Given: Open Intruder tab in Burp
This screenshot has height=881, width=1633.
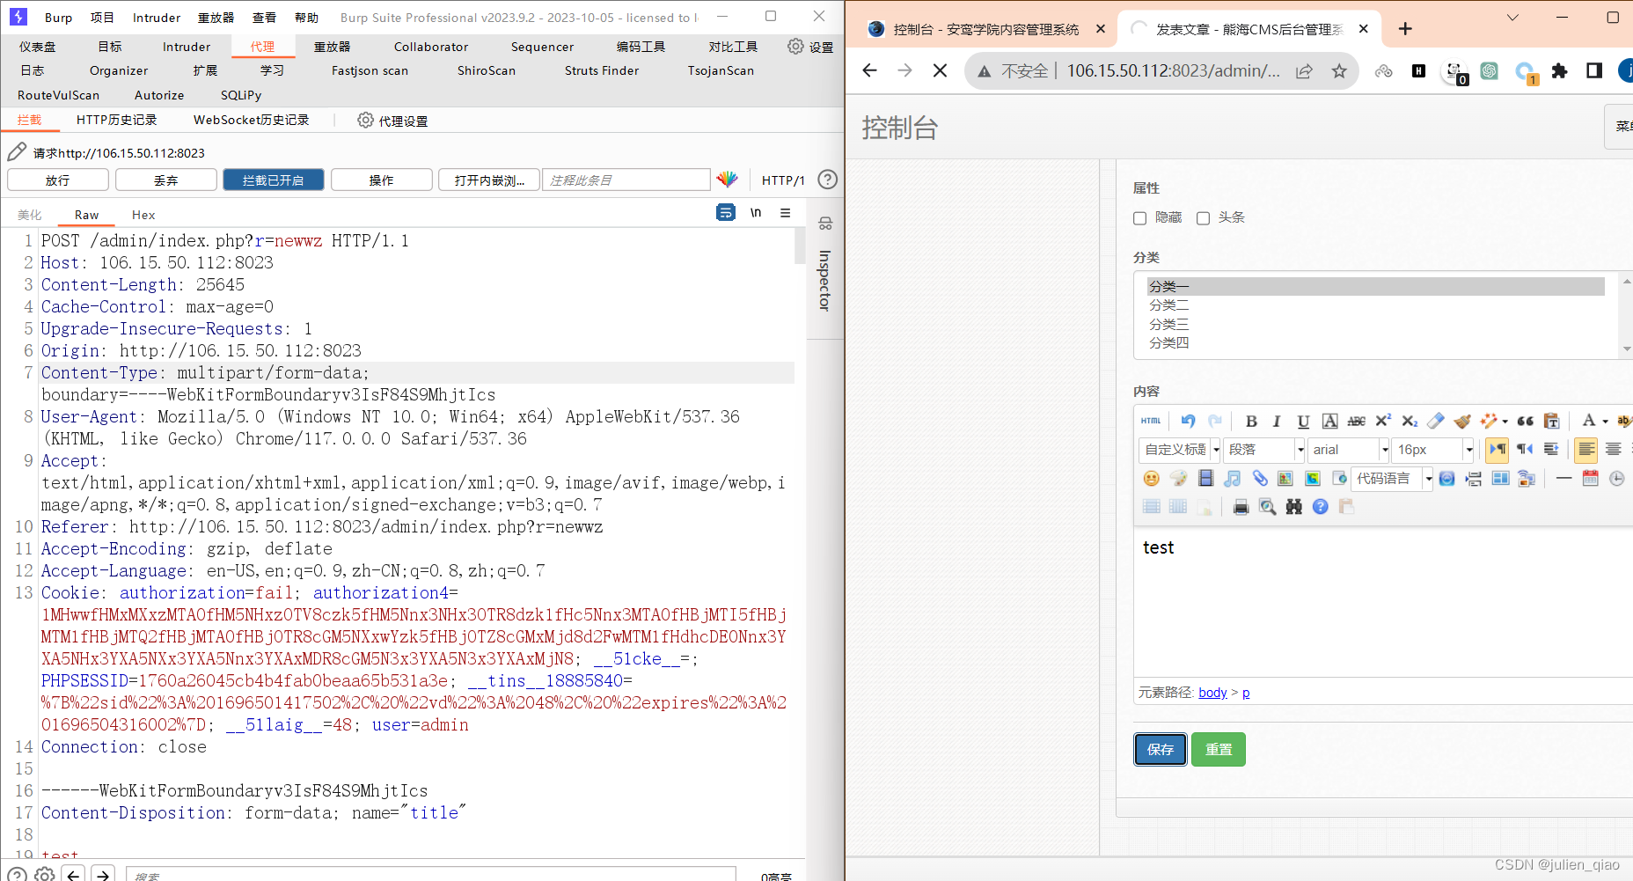Looking at the screenshot, I should click(x=187, y=47).
